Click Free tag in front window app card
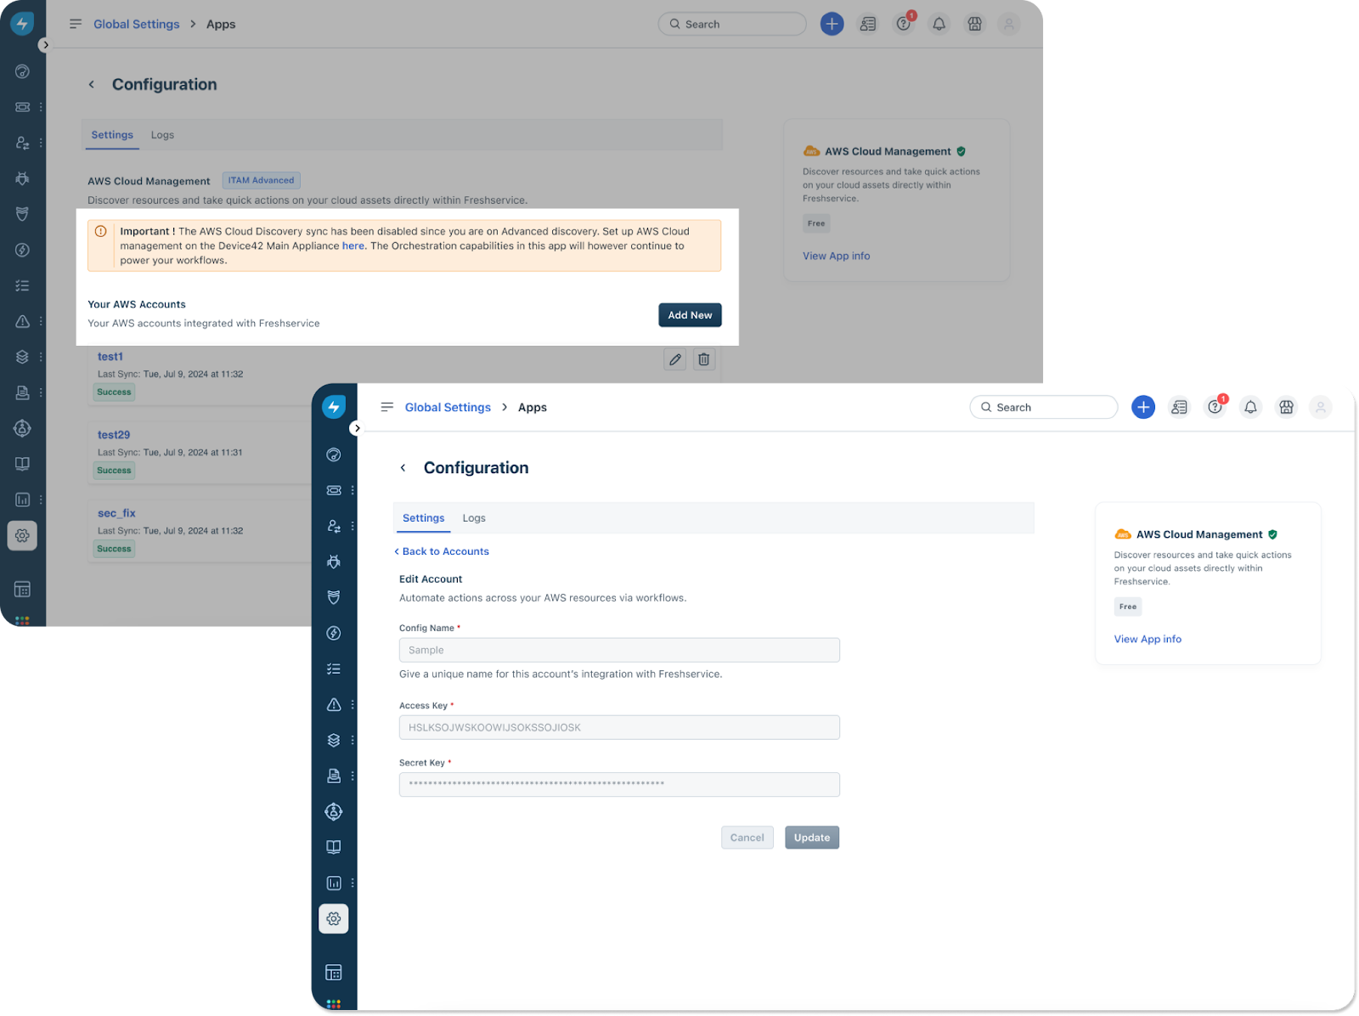 coord(1128,607)
